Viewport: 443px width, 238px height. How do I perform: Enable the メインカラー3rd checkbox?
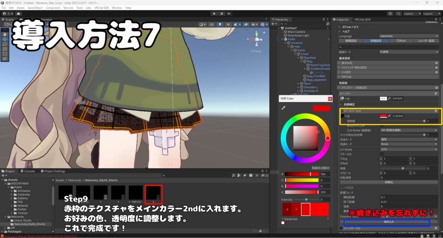[x=341, y=228]
